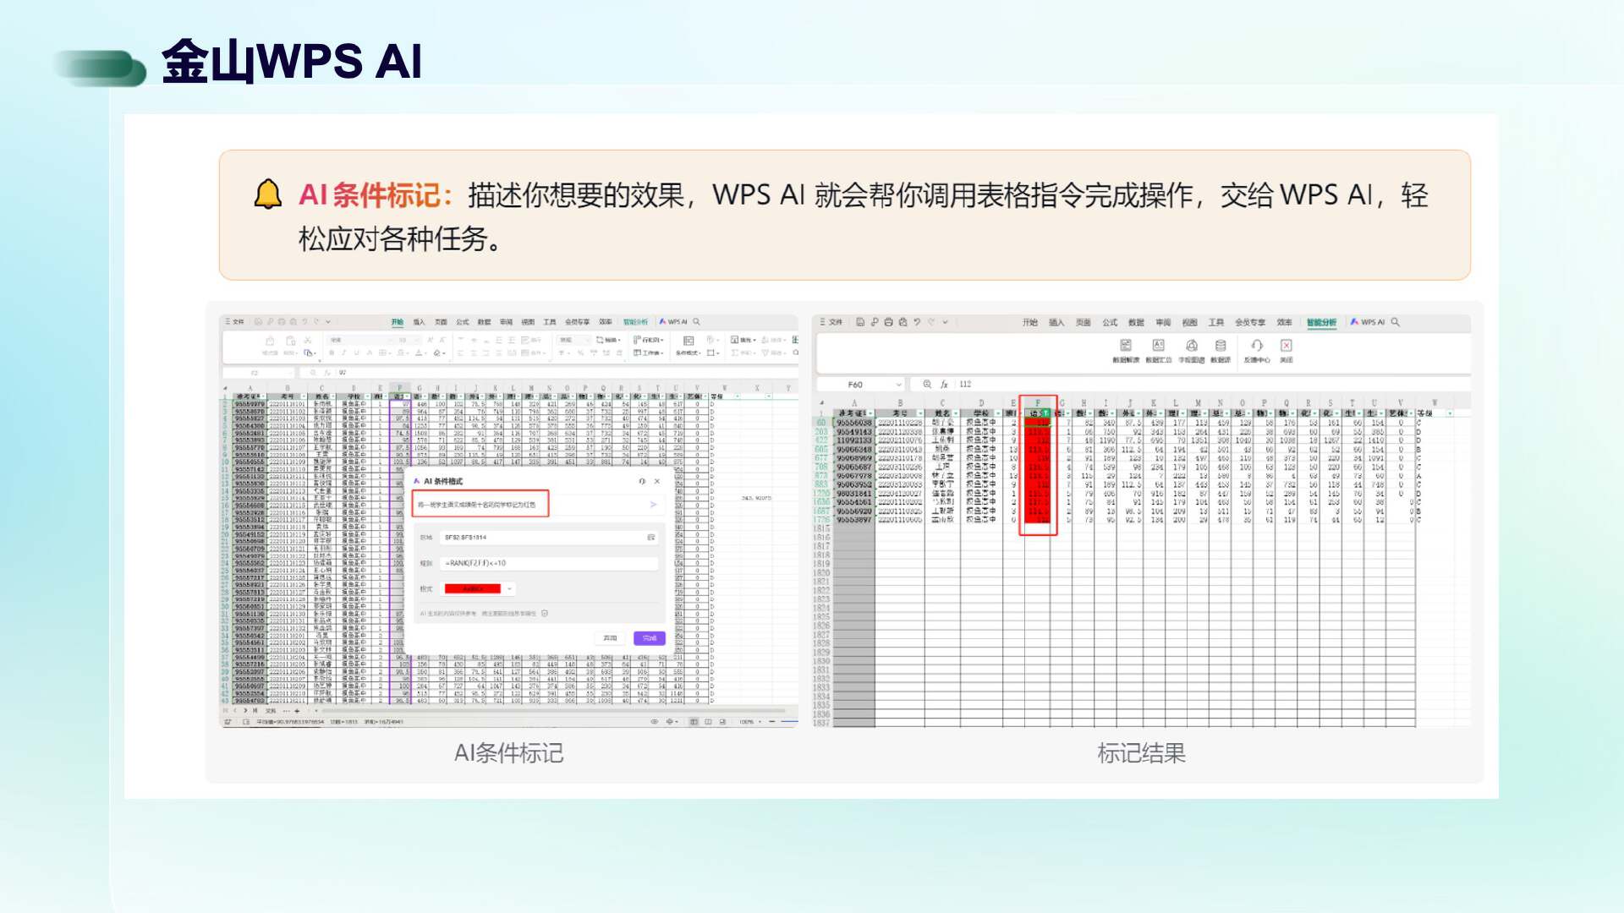Click the send arrow in the AI dialog
Screen dimensions: 1624x913
coord(653,505)
